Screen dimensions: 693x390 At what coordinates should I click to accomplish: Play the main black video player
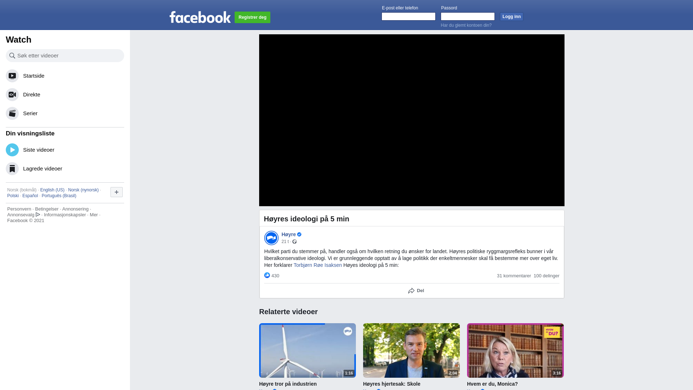412,120
